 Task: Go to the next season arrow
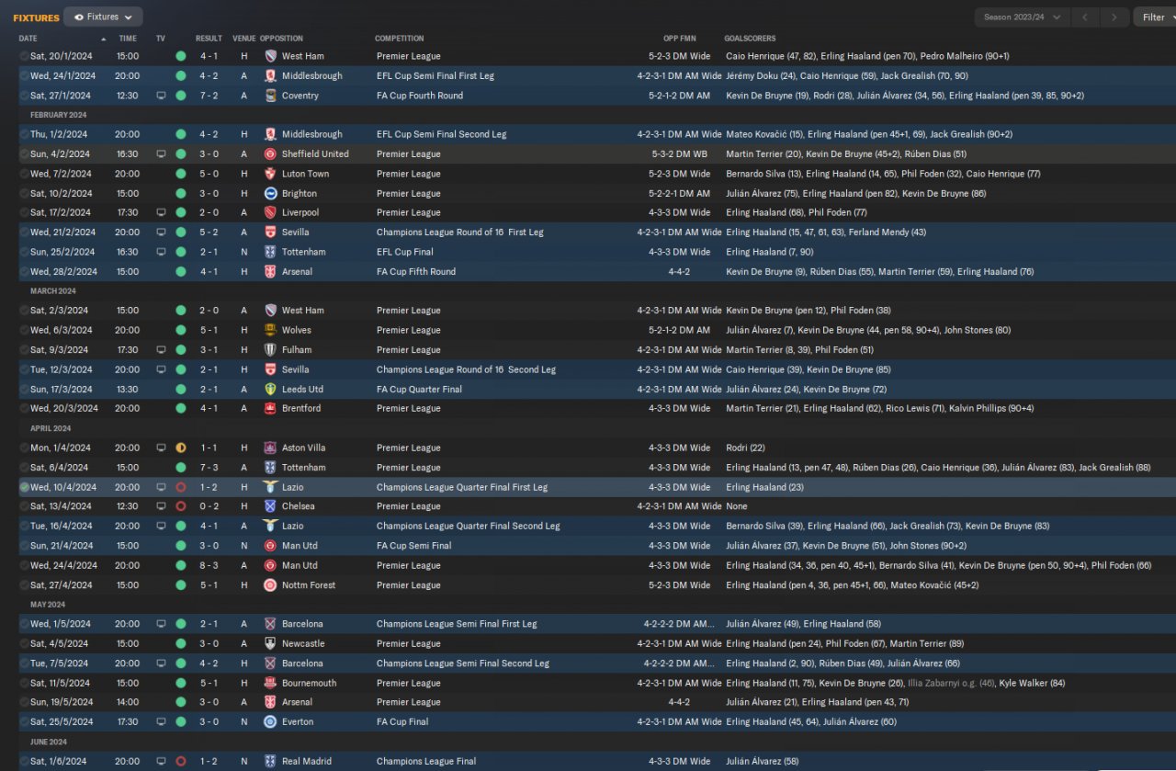[x=1114, y=17]
